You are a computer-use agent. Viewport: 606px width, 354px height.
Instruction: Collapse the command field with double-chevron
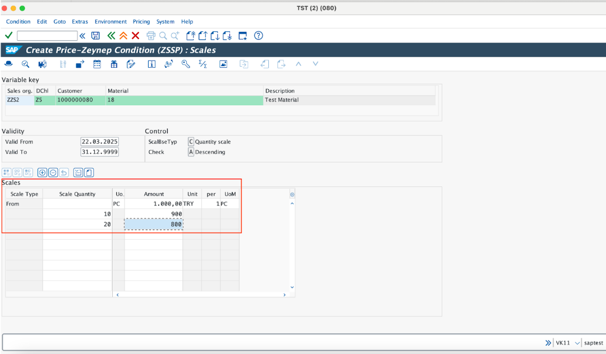point(82,36)
